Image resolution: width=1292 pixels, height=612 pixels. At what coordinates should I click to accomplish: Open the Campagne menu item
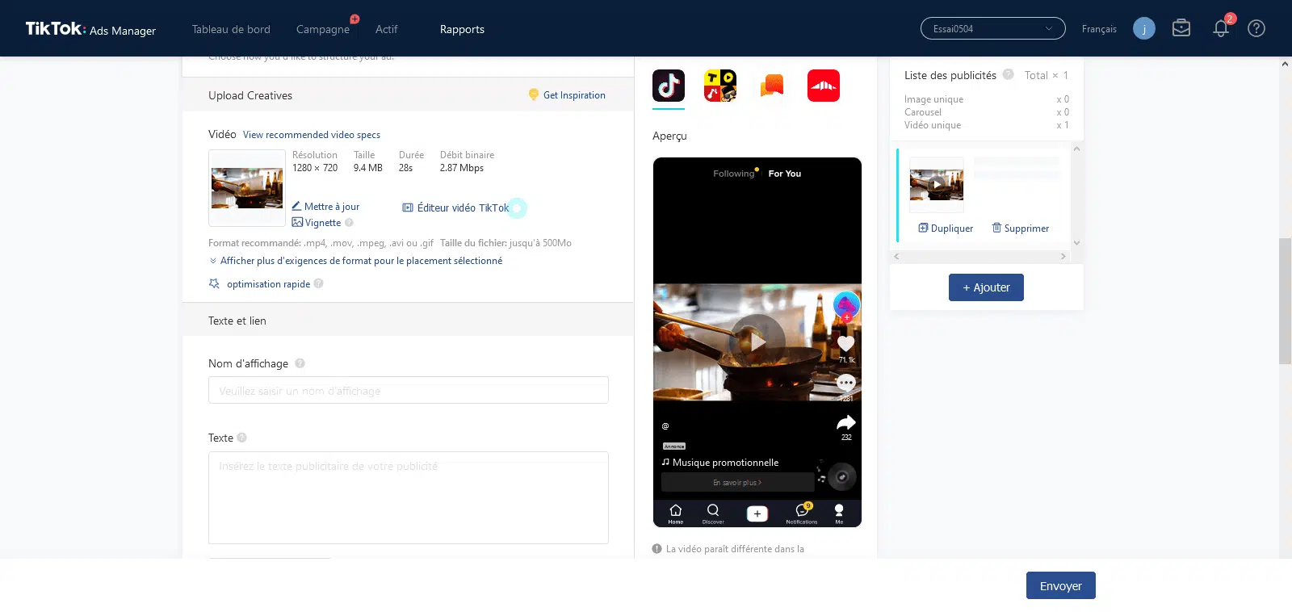tap(322, 29)
